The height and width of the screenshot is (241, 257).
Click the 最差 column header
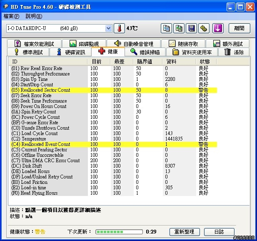click(122, 62)
